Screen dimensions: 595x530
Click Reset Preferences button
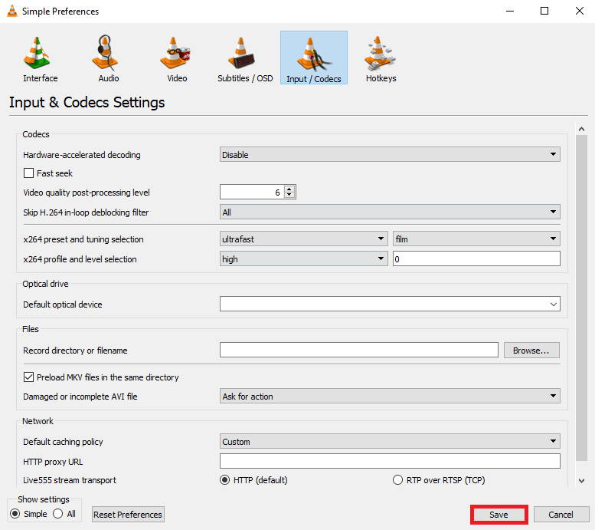coord(128,515)
